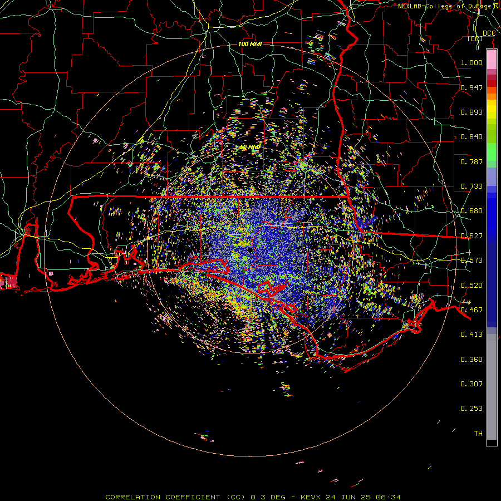Click the 0.413 scale value
The width and height of the screenshot is (501, 501).
click(471, 335)
